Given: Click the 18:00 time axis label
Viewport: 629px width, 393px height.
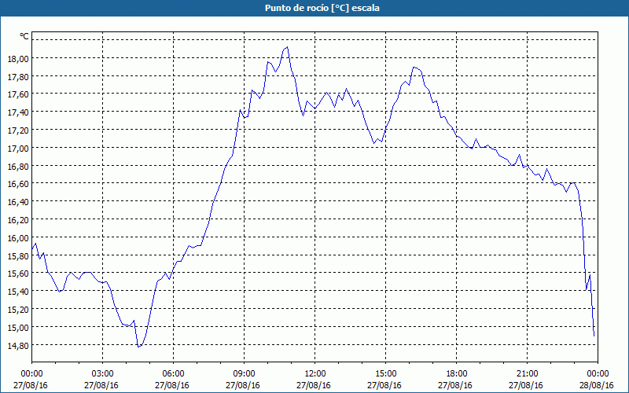Looking at the screenshot, I should (456, 374).
